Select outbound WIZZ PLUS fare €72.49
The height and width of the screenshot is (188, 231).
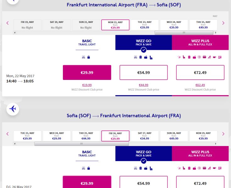pos(200,73)
